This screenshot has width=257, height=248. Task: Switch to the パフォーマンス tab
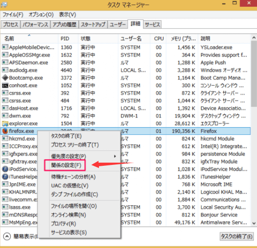click(x=35, y=25)
